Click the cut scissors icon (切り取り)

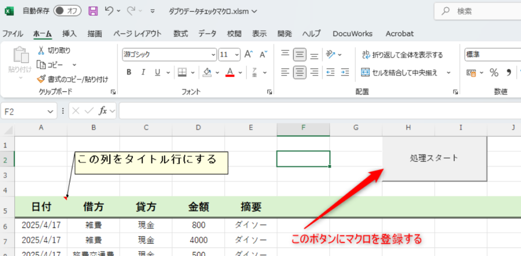pos(42,50)
